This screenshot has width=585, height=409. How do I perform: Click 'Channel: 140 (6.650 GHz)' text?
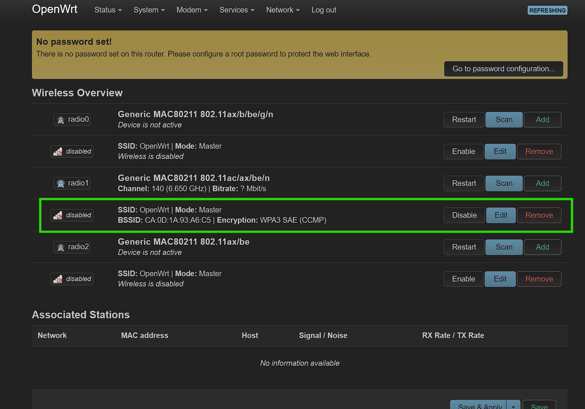tap(162, 189)
